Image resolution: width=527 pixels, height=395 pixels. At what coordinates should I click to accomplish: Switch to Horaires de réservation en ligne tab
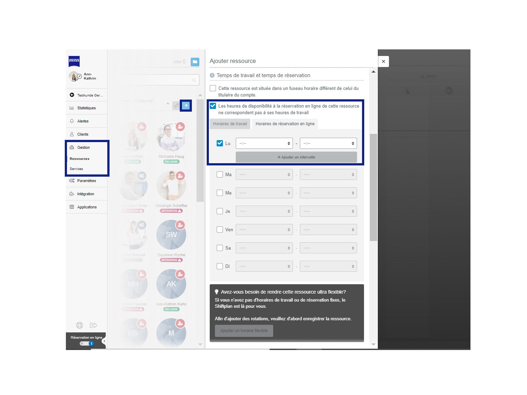click(x=285, y=124)
